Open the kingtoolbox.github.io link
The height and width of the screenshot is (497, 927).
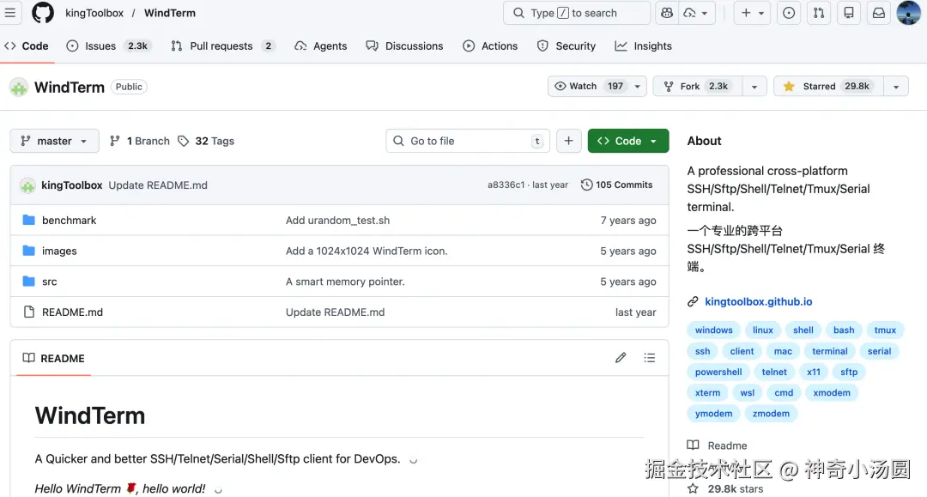click(758, 301)
